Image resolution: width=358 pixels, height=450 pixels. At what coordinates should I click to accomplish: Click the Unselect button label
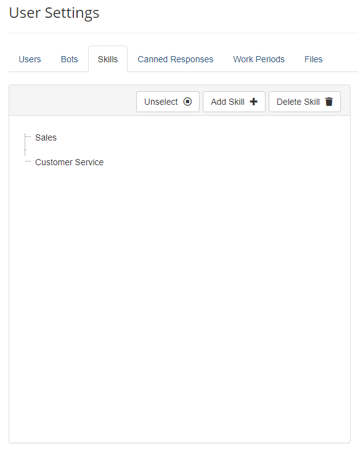(x=161, y=102)
